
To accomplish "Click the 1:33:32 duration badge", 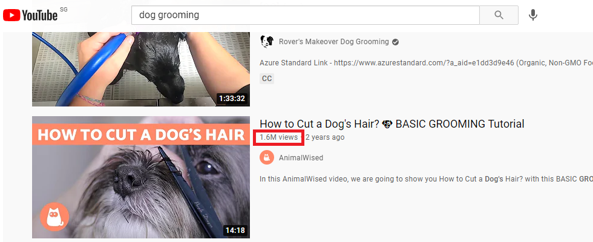I will pos(232,99).
